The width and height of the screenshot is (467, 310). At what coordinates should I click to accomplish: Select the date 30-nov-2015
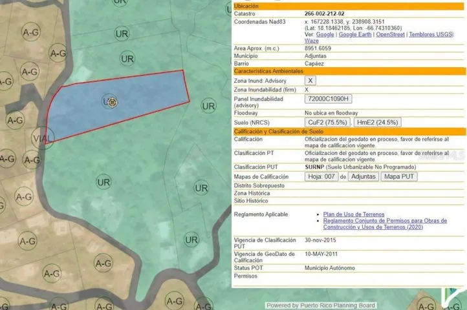click(x=320, y=240)
